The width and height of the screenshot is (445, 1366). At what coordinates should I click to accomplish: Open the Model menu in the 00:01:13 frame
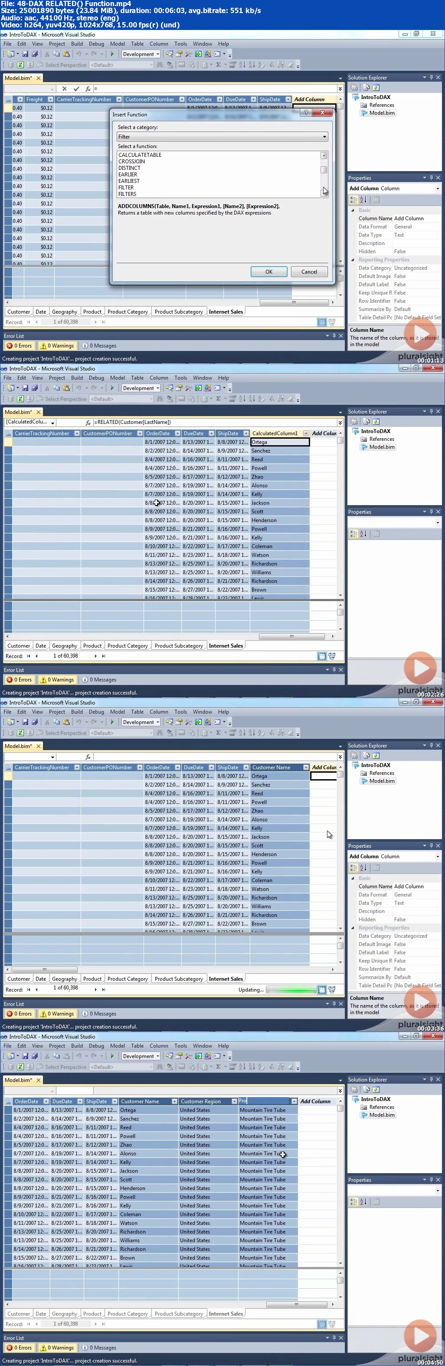[118, 44]
